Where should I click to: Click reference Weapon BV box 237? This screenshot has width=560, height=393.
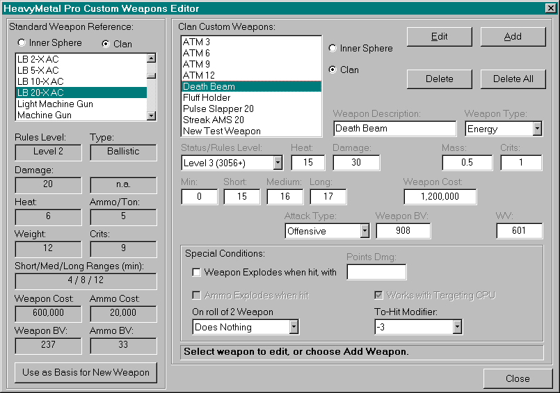point(48,345)
